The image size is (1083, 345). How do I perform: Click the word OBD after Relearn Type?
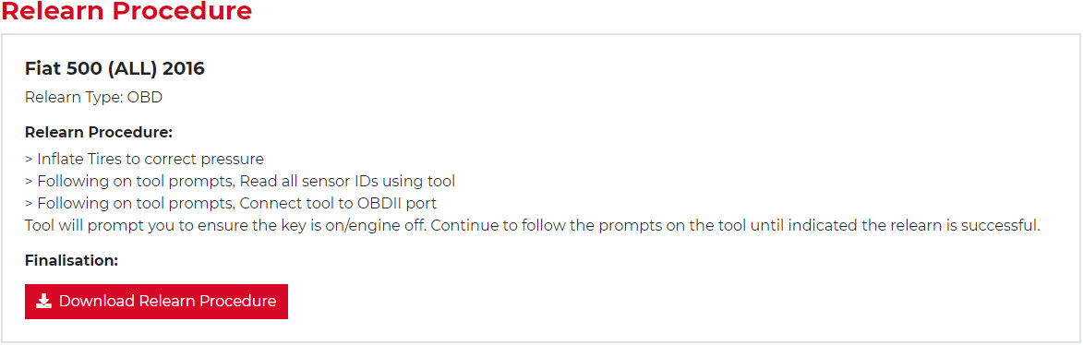pos(145,97)
